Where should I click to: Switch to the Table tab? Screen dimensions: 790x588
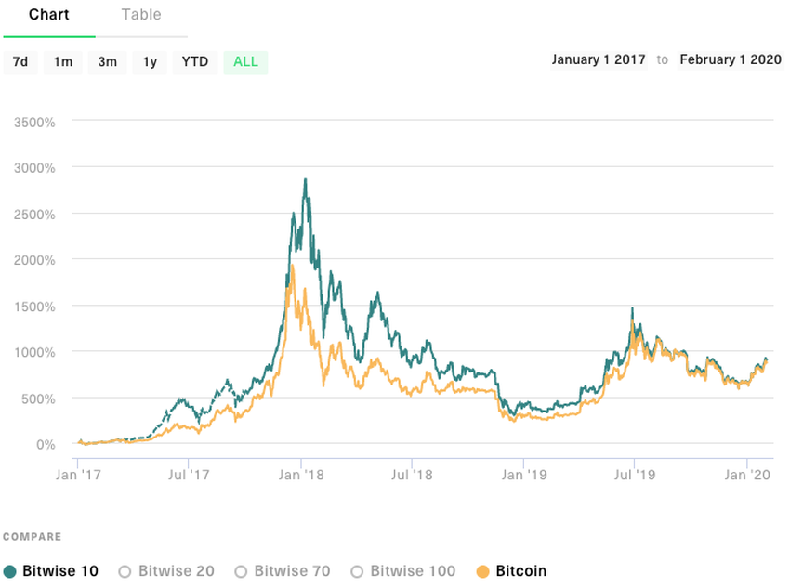click(x=141, y=14)
